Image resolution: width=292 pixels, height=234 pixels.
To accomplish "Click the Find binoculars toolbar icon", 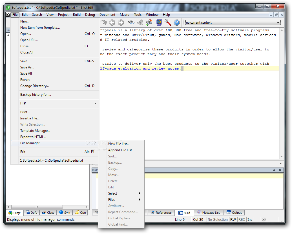I will tap(131, 23).
